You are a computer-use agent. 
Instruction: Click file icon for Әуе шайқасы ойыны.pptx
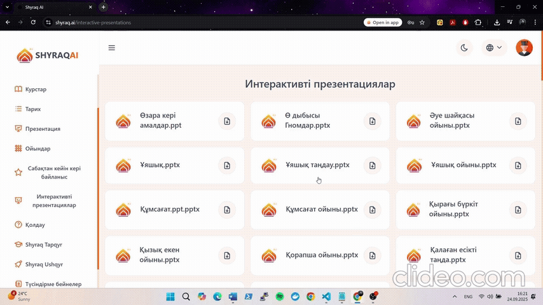[518, 121]
